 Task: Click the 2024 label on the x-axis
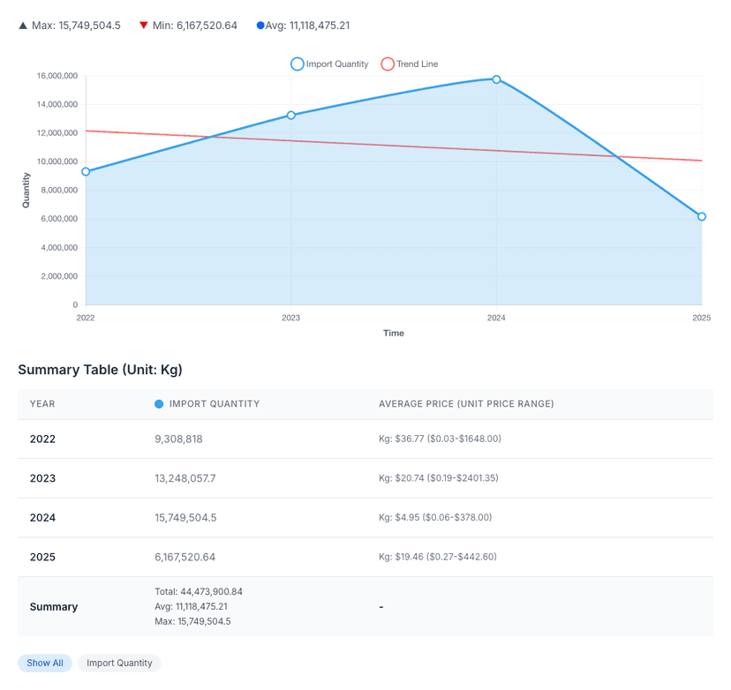(x=496, y=318)
